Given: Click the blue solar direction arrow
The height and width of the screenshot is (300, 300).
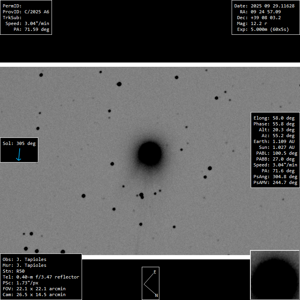Looking at the screenshot, I should 18,155.
